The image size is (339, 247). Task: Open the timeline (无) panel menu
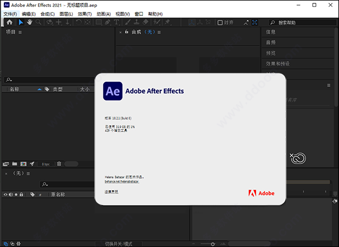coord(28,174)
